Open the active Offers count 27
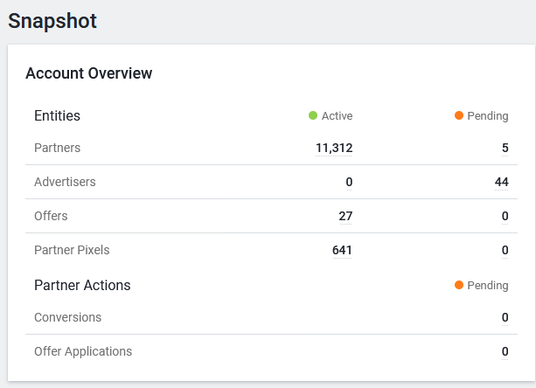The width and height of the screenshot is (536, 388). (x=345, y=216)
